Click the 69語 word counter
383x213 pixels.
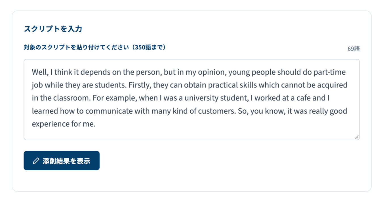pos(353,49)
